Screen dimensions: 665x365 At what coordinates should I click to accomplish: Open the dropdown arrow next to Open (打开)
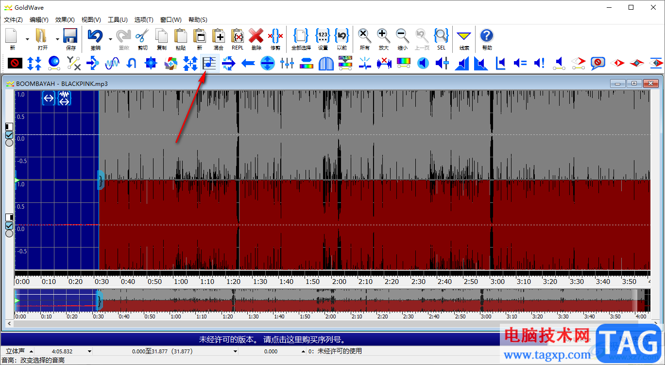(x=57, y=39)
